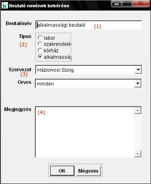Screen dimensions: 151x184
Task: Cancel with the Mégsem button
Action: click(88, 171)
